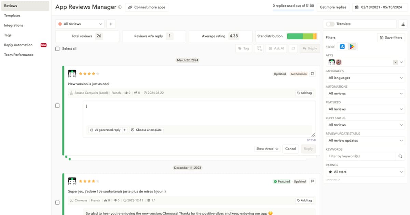Click the info icon next to App Reviews Manager

120,7
